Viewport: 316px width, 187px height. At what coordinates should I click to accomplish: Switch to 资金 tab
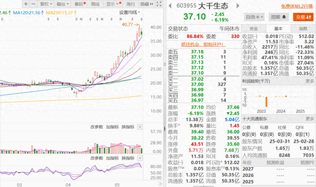[253, 29]
